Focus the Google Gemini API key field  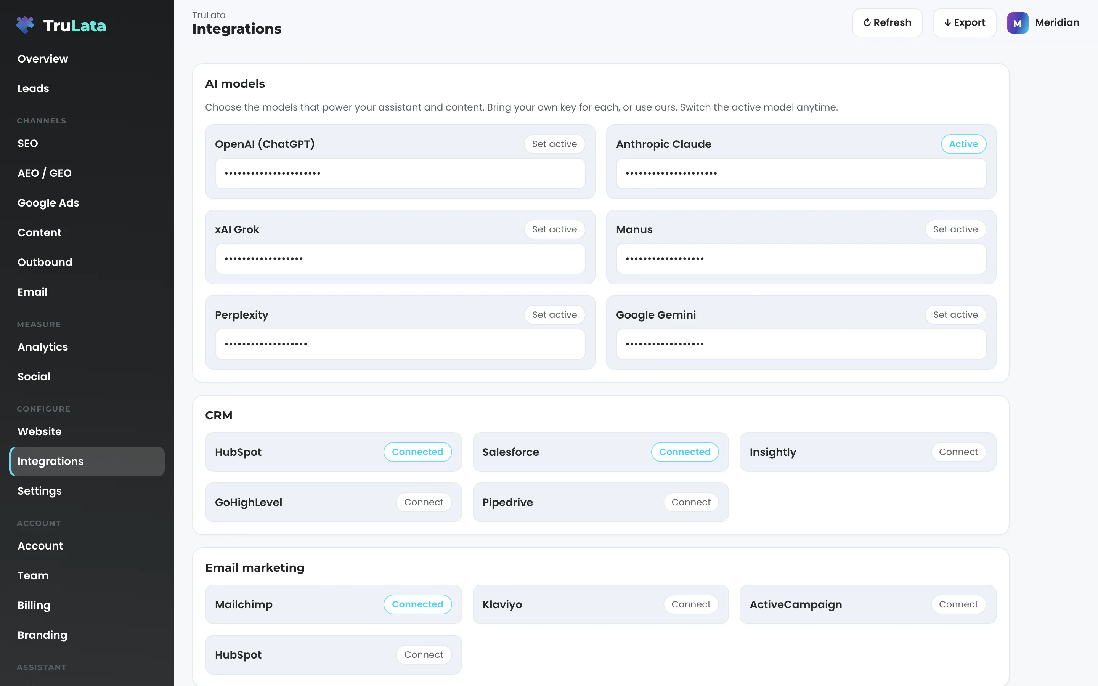(x=801, y=344)
